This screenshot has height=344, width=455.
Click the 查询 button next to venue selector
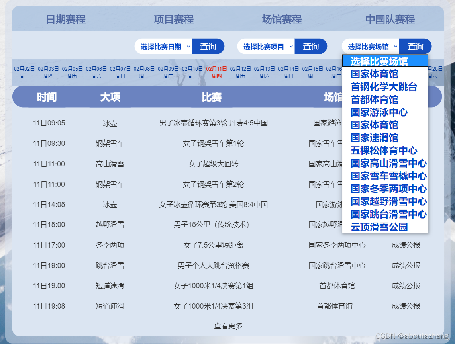[x=416, y=46]
